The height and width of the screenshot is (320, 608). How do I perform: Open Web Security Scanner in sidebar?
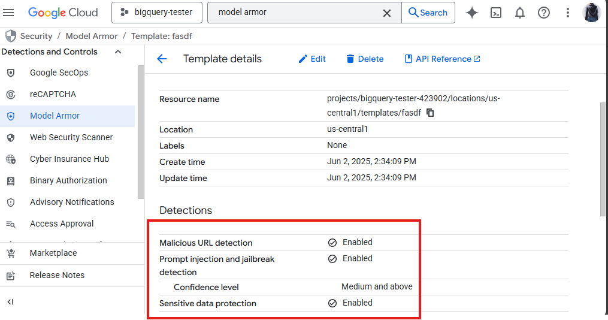click(x=68, y=137)
